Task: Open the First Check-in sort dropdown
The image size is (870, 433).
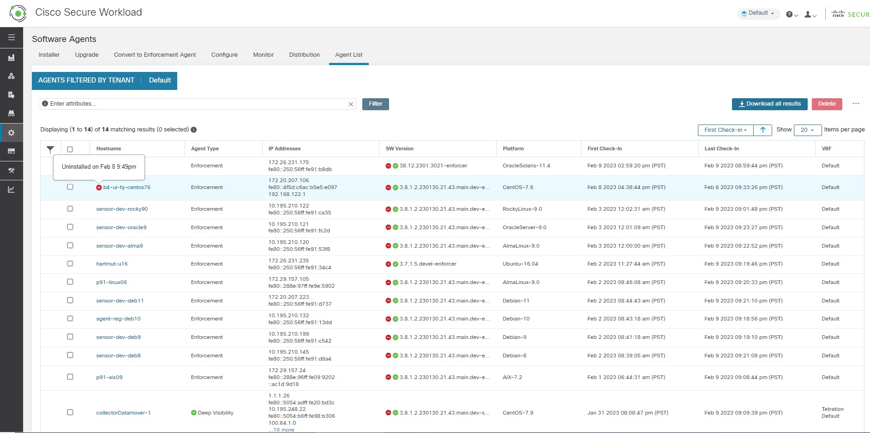Action: click(726, 130)
